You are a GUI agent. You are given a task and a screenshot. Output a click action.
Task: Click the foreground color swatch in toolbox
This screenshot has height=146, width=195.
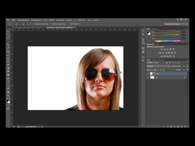[x=7, y=101]
